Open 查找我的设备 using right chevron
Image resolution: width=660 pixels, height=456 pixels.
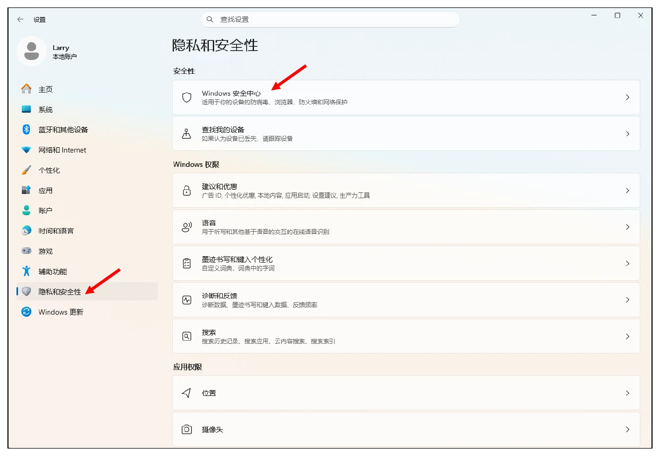(x=628, y=133)
